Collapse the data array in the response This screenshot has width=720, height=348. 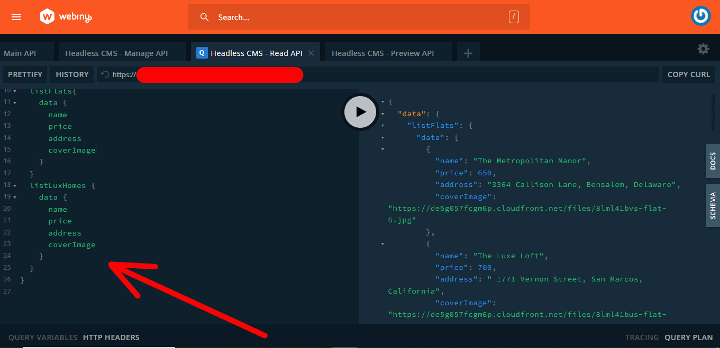click(x=382, y=137)
